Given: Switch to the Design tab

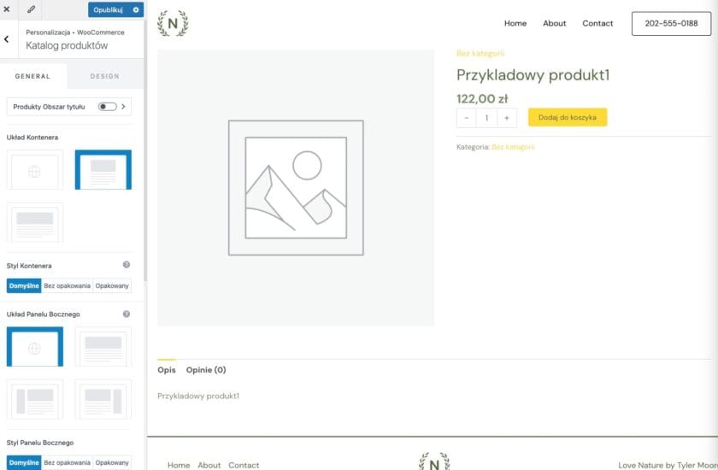Looking at the screenshot, I should click(105, 76).
